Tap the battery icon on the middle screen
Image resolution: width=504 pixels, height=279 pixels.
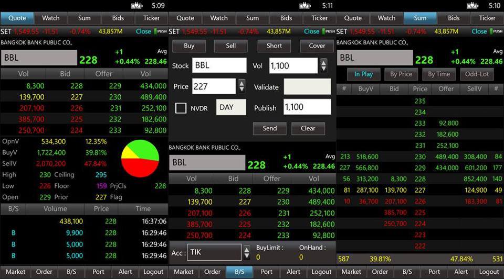pos(304,5)
